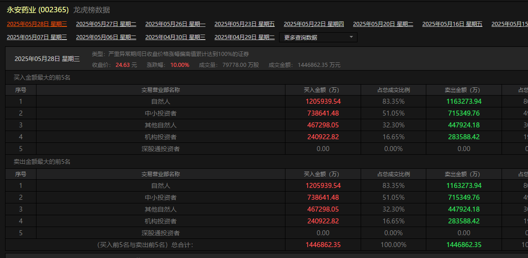Click 自然人 in the sell top-5 table

(160, 186)
